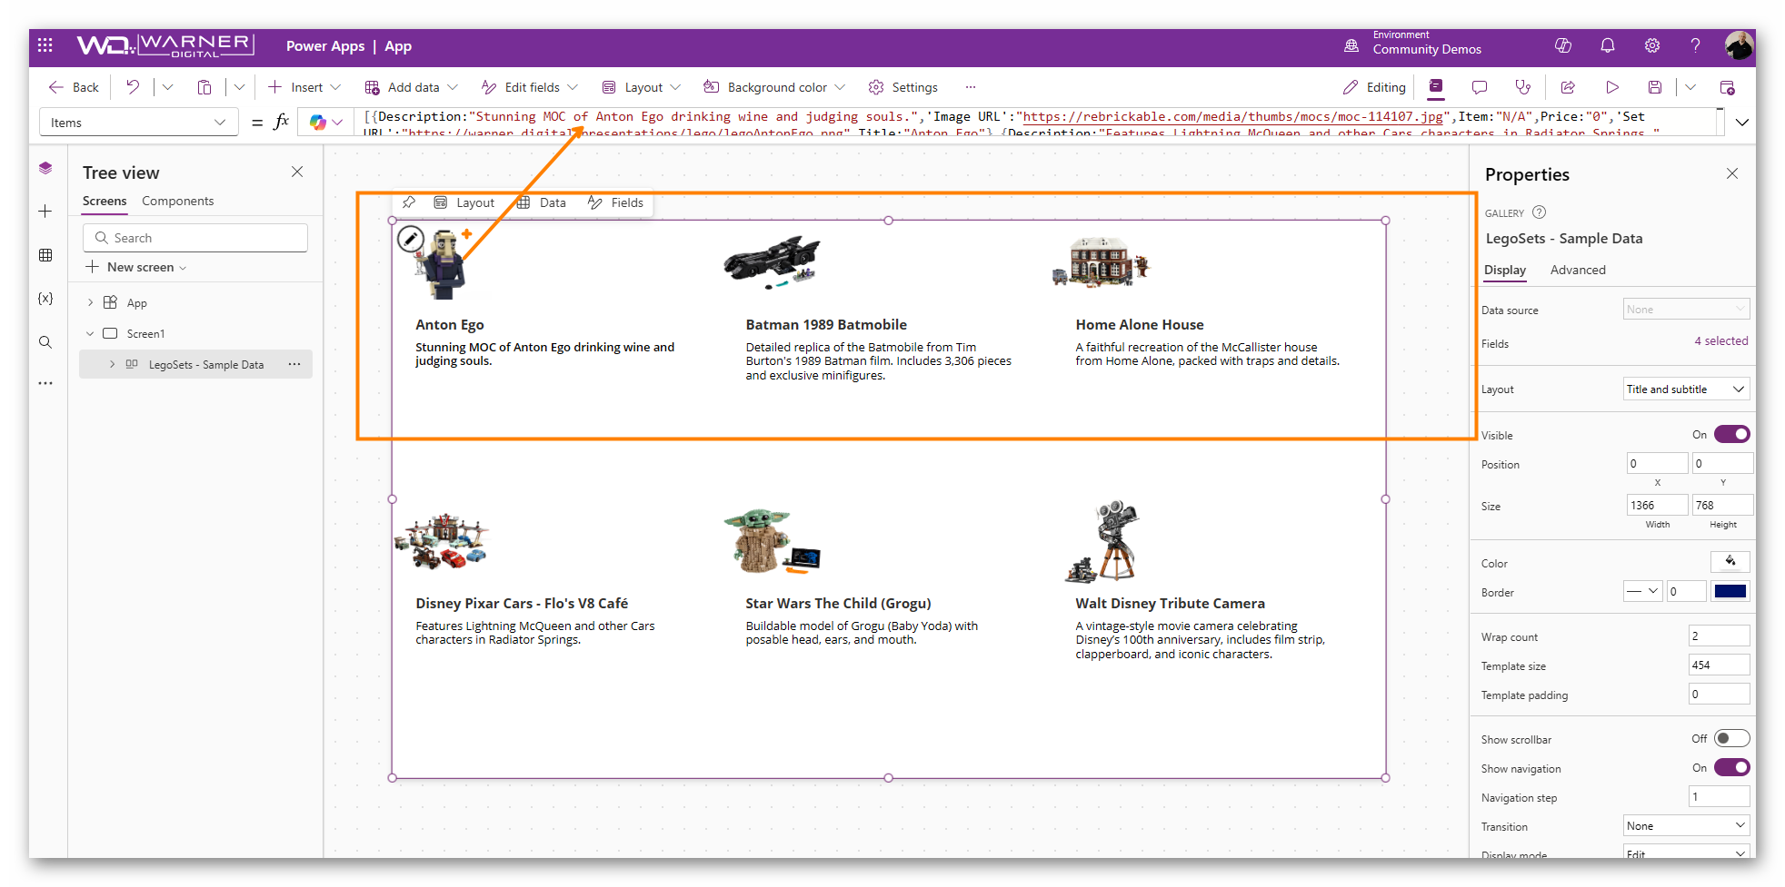Preview the app with Play icon

tap(1612, 87)
